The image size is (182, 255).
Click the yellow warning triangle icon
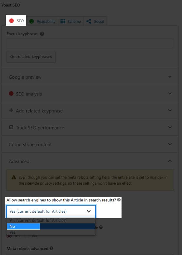[14, 177]
